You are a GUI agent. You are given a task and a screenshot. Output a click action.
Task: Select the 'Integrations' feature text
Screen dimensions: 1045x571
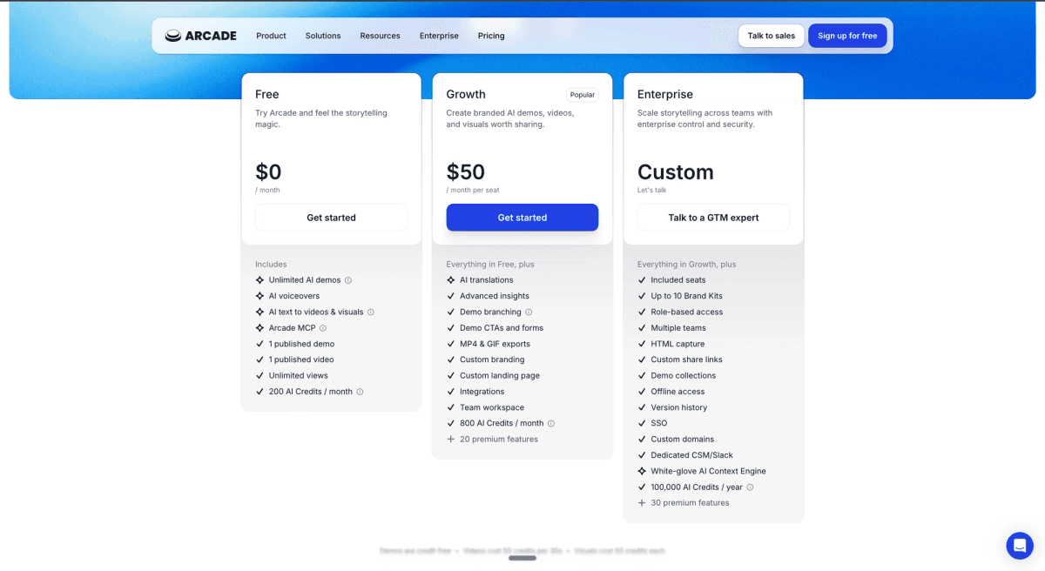(482, 392)
